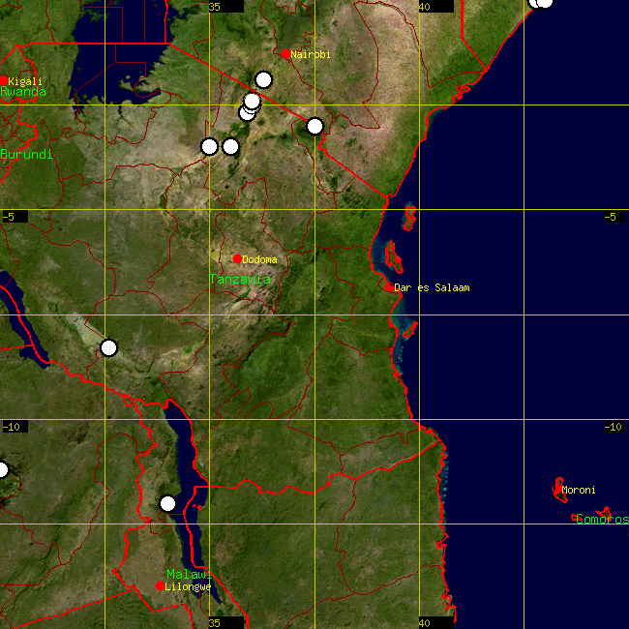Click the Lilongwe city label

188,586
